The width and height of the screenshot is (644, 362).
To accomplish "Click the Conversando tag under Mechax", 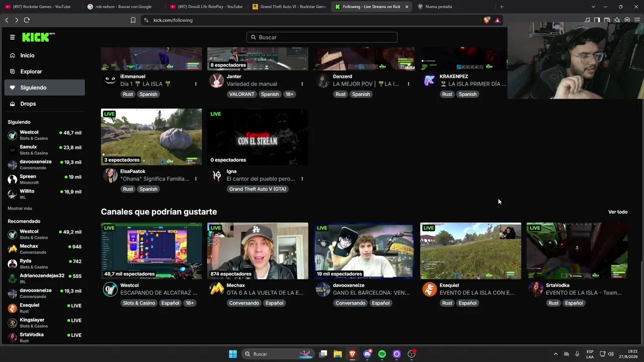I will (x=244, y=303).
